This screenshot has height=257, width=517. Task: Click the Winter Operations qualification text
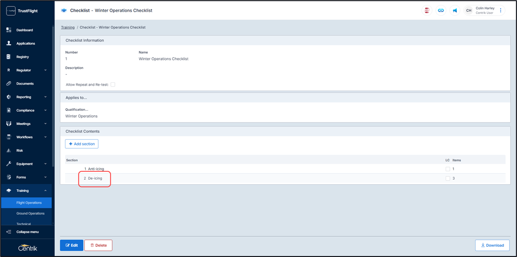coord(81,116)
